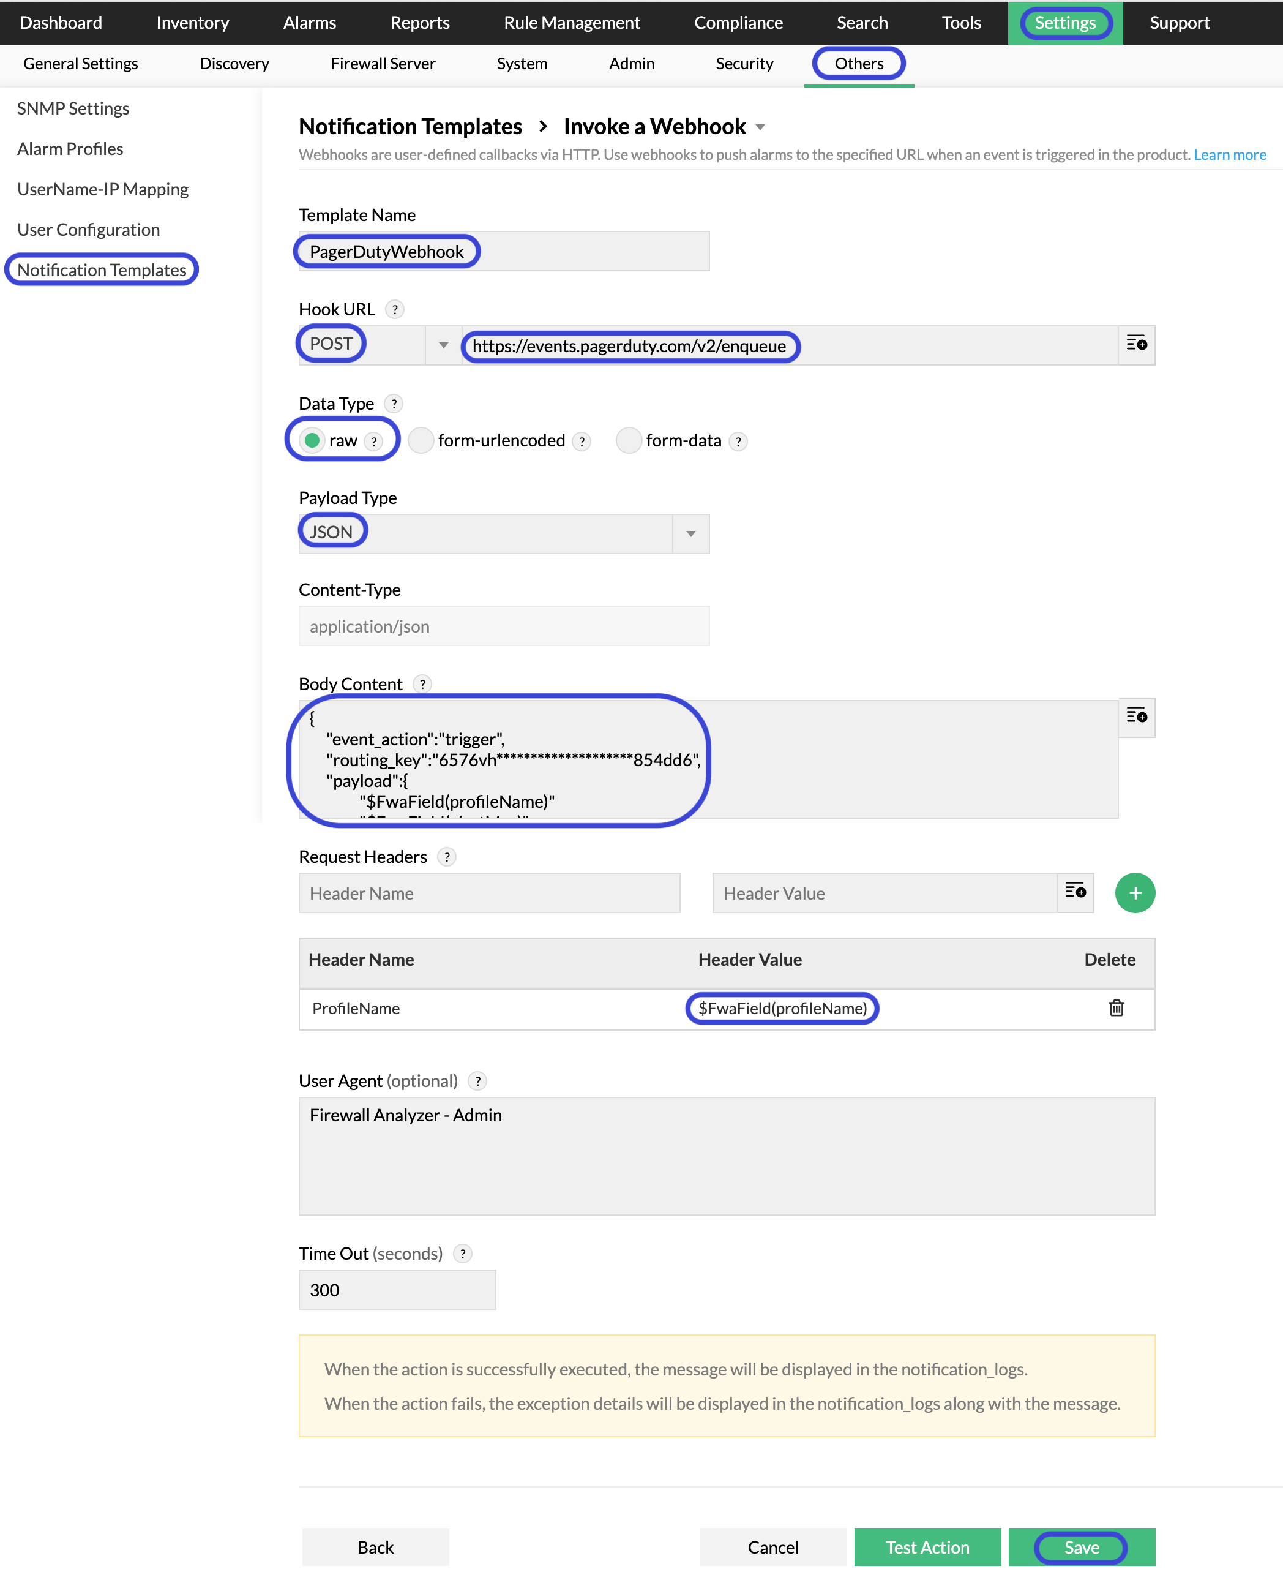
Task: Delete the ProfileName header row
Action: (x=1117, y=1008)
